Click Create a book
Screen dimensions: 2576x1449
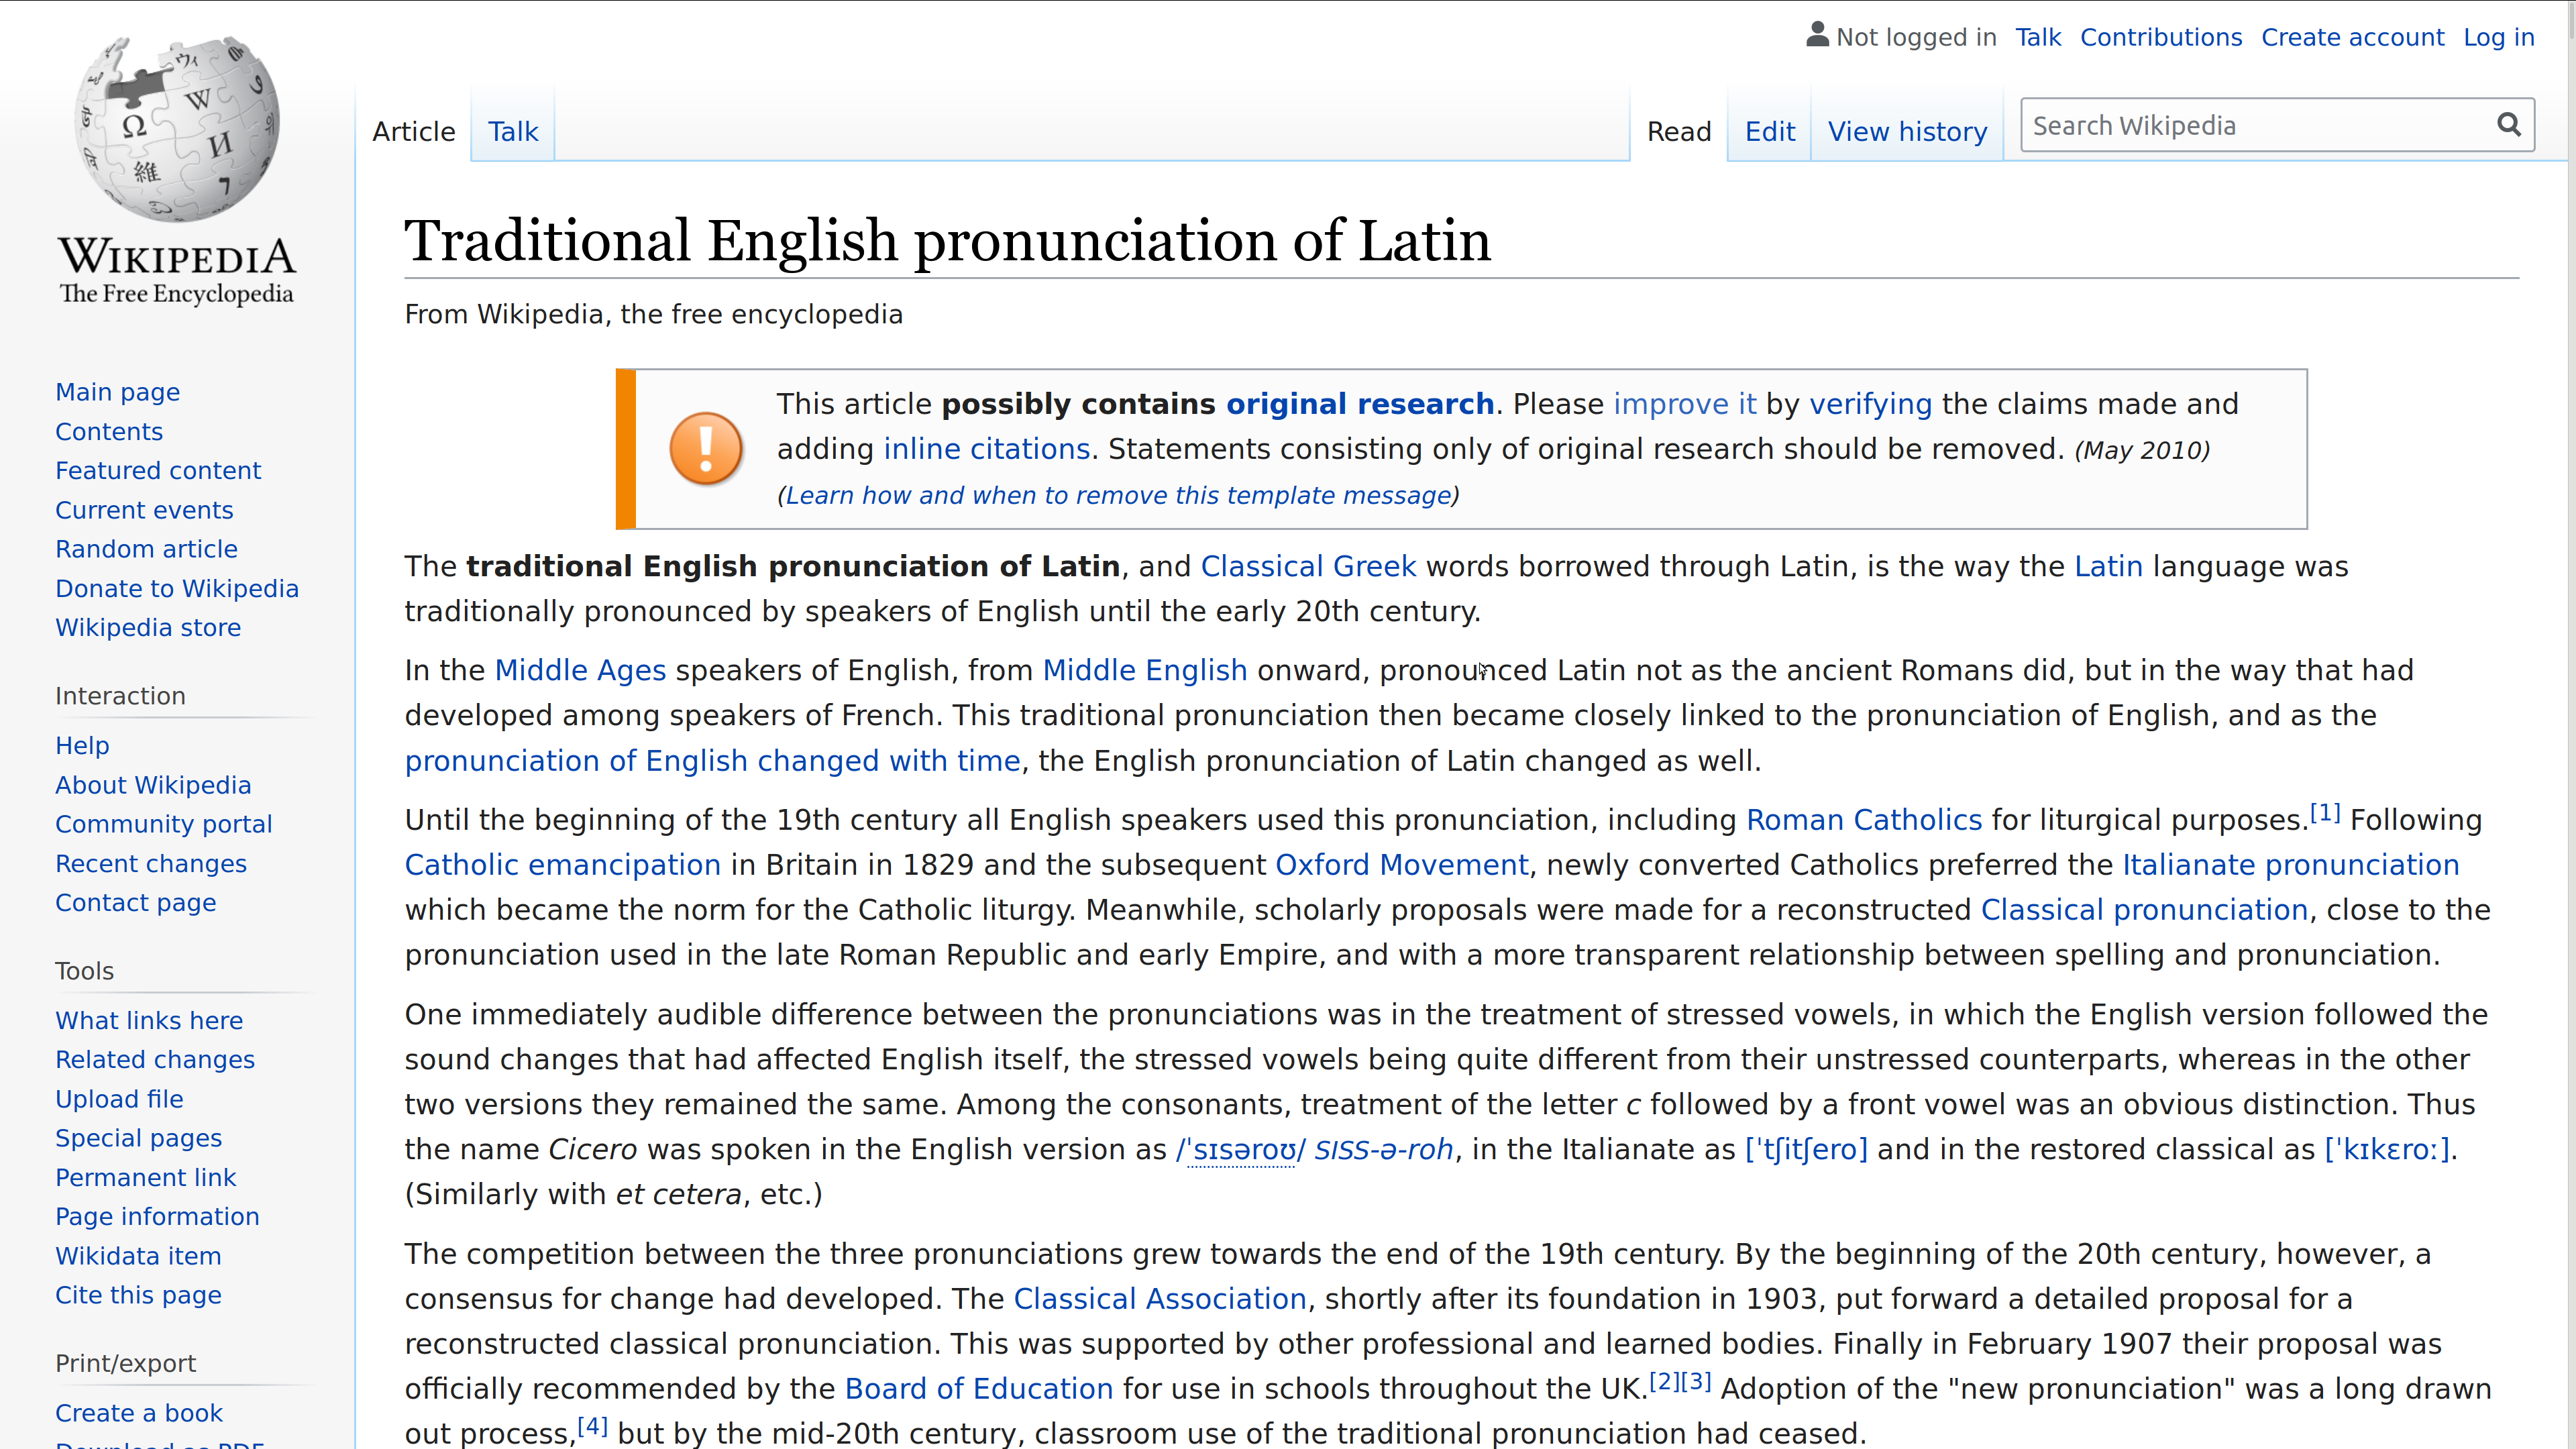(x=139, y=1413)
